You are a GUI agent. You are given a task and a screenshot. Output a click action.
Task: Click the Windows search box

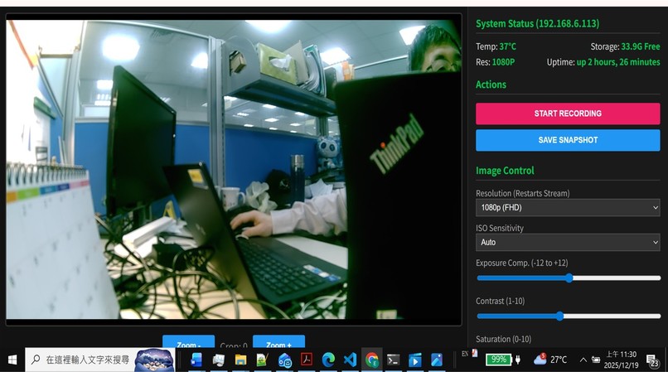click(x=100, y=360)
